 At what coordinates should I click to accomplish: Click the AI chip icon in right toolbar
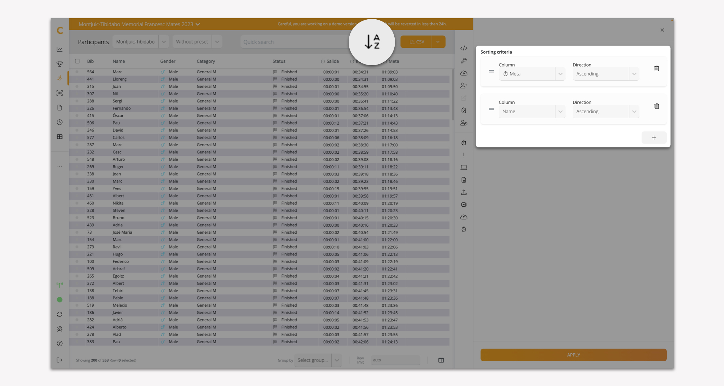tap(464, 205)
